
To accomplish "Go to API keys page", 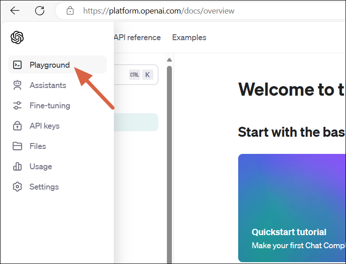I will (57, 126).
